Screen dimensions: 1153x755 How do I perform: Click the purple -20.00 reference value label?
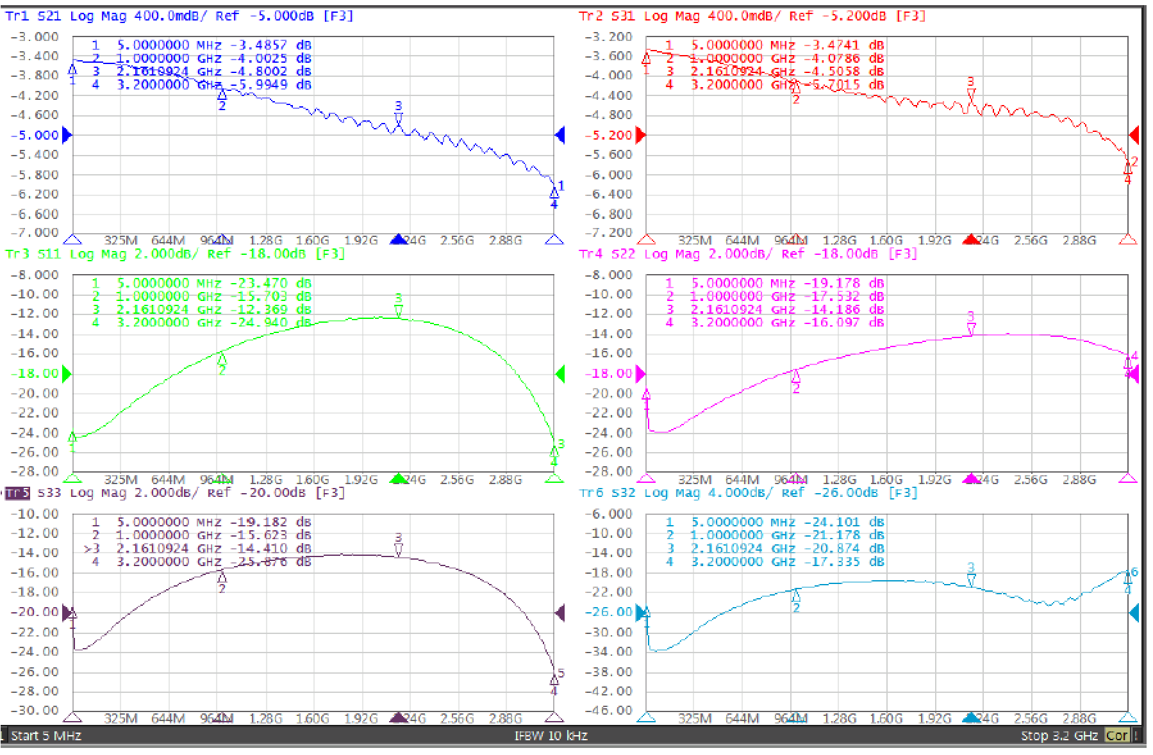coord(35,612)
